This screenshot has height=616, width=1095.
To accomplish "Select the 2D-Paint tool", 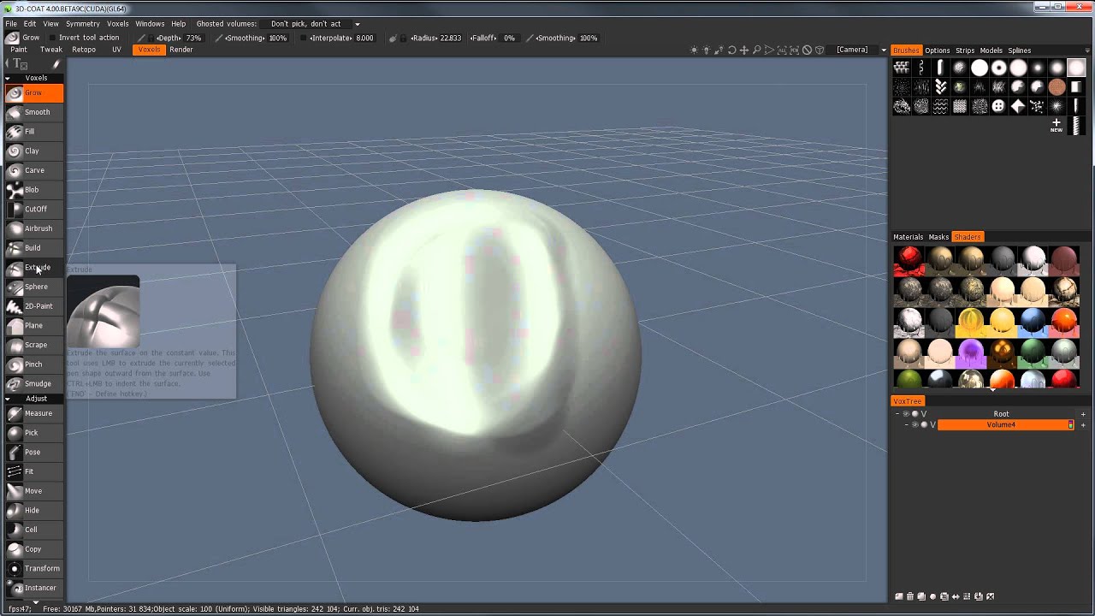I will tap(33, 306).
